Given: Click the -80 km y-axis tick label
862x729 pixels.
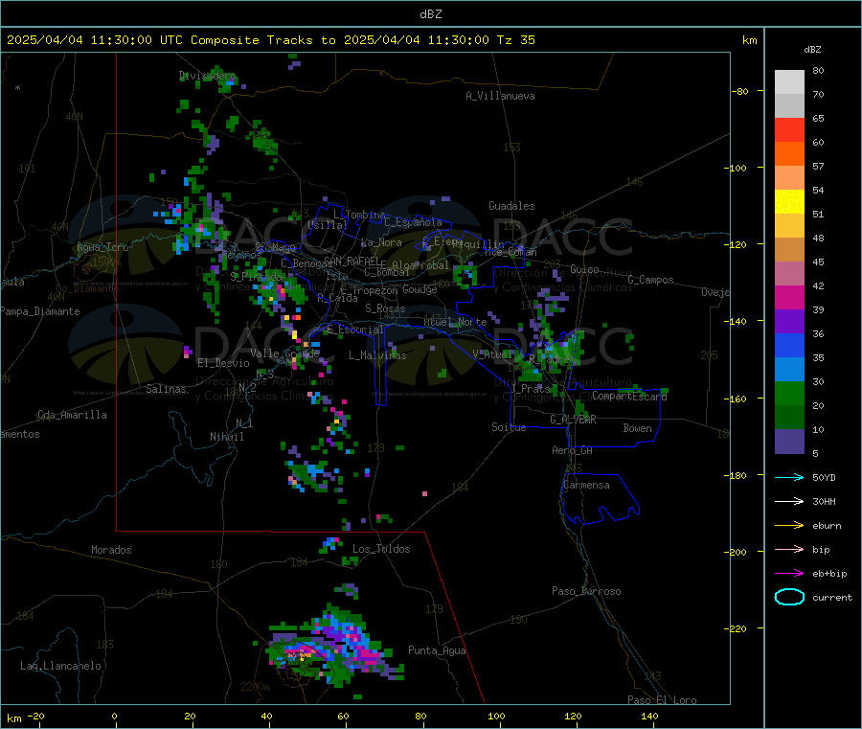Looking at the screenshot, I should coord(739,91).
